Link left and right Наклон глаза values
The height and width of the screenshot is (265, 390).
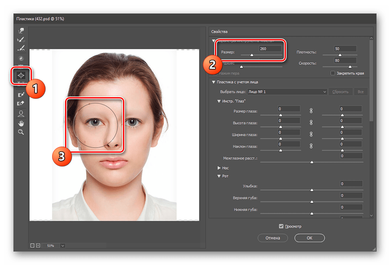pos(311,146)
